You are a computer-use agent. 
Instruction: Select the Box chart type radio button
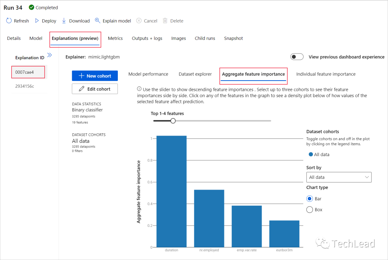click(x=309, y=210)
